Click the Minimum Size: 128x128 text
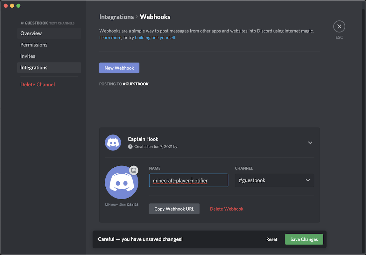The height and width of the screenshot is (255, 366). click(x=122, y=205)
